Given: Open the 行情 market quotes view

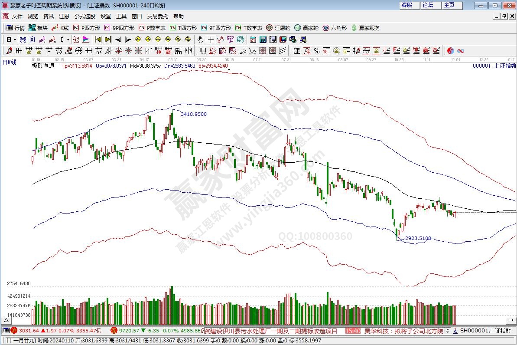Looking at the screenshot, I should point(15,28).
